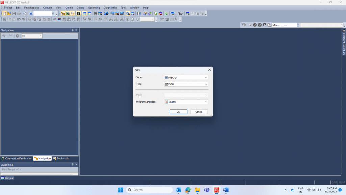Close the New dialog with X

(x=209, y=70)
